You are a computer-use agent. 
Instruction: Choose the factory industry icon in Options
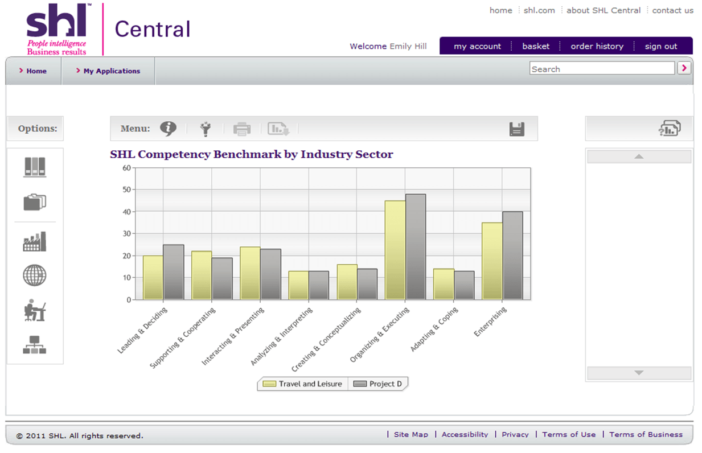pos(35,242)
